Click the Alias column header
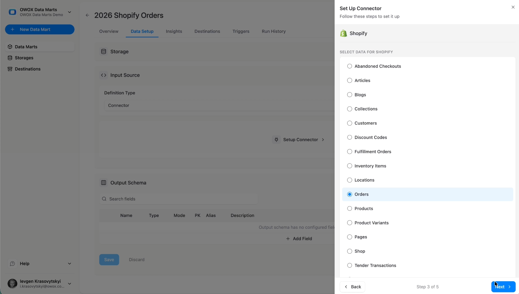Image resolution: width=519 pixels, height=294 pixels. point(211,216)
